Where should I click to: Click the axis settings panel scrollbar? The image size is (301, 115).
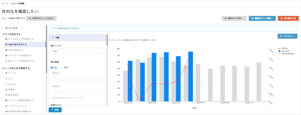point(107,40)
